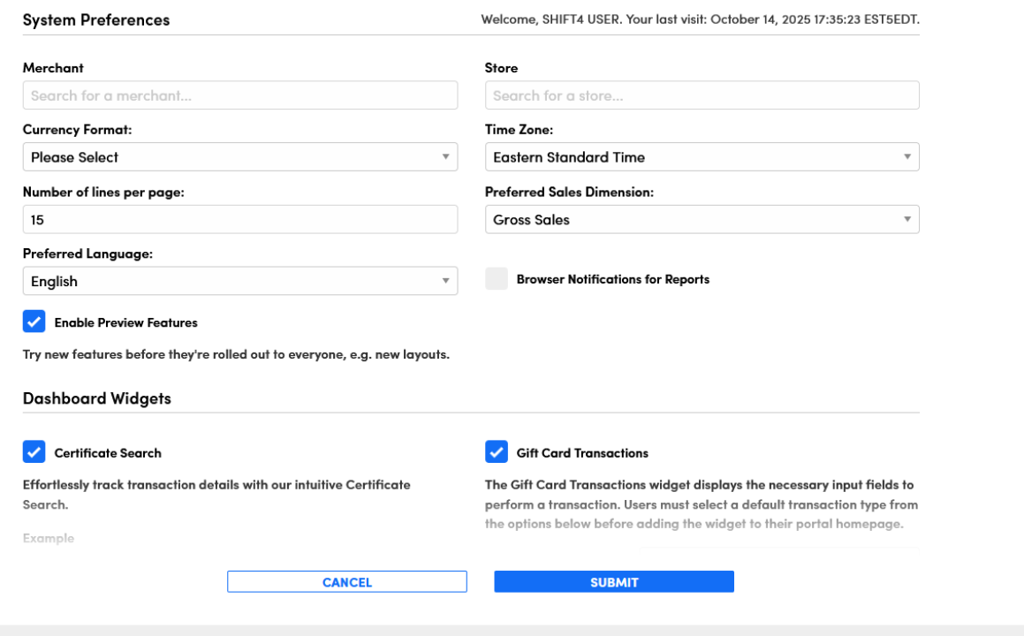Enable Browser Notifications for Reports checkbox
The image size is (1024, 636).
[497, 279]
